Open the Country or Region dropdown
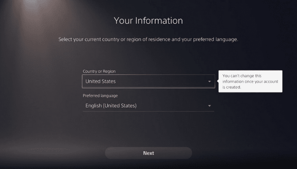The height and width of the screenshot is (169, 297). pos(148,82)
